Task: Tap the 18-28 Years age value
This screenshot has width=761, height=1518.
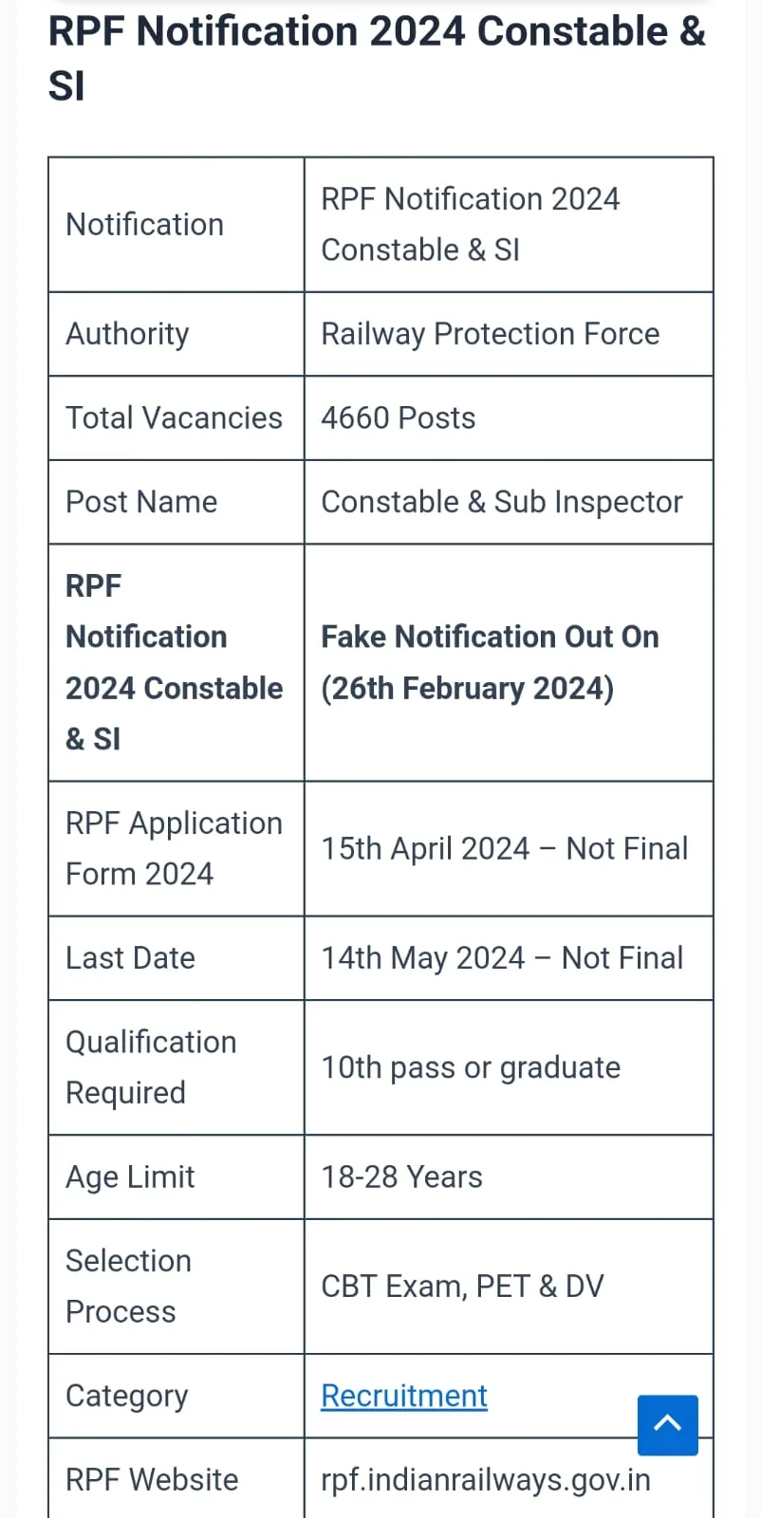Action: tap(401, 1176)
